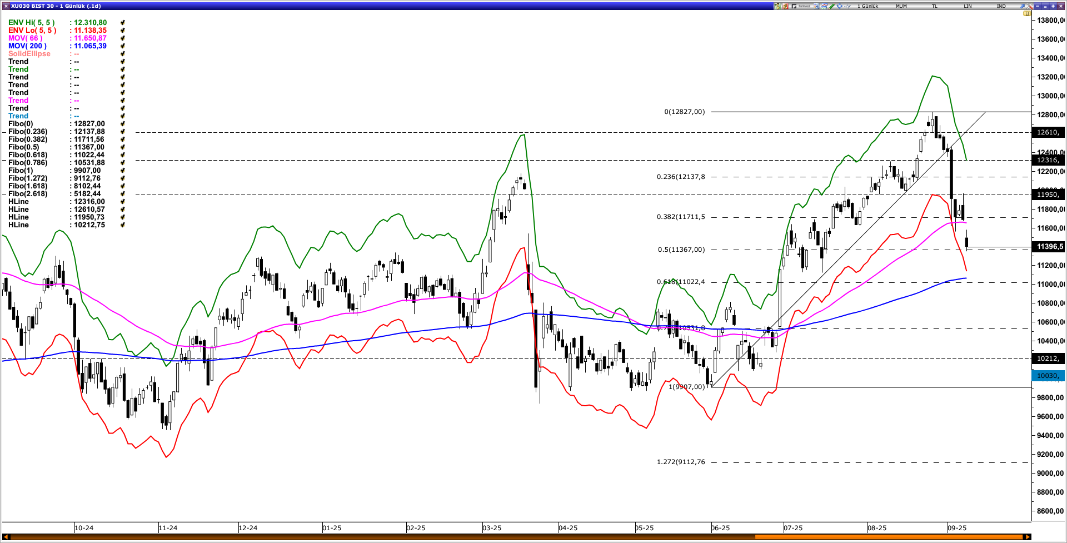This screenshot has height=543, width=1067.
Task: Open the MUM chart type selector
Action: tap(901, 6)
